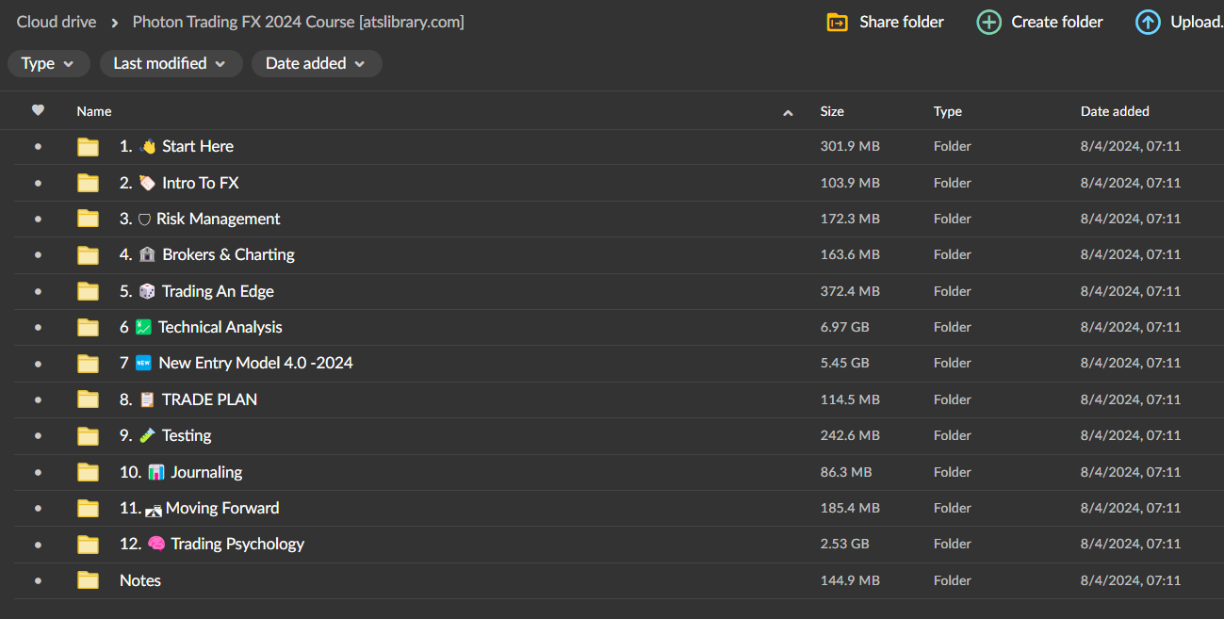
Task: Toggle the favorite dot next to '2. Intro To FX'
Action: [x=37, y=182]
